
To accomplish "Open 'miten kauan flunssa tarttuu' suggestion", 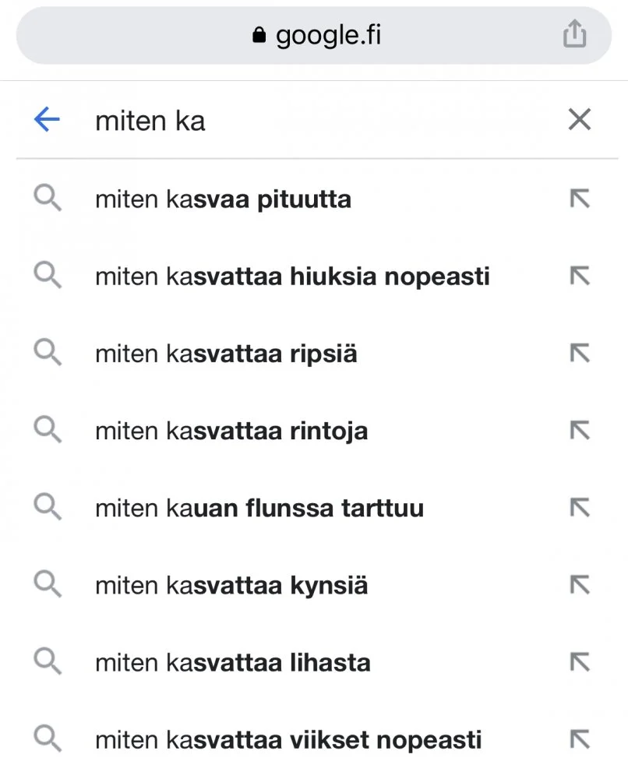I will point(259,509).
